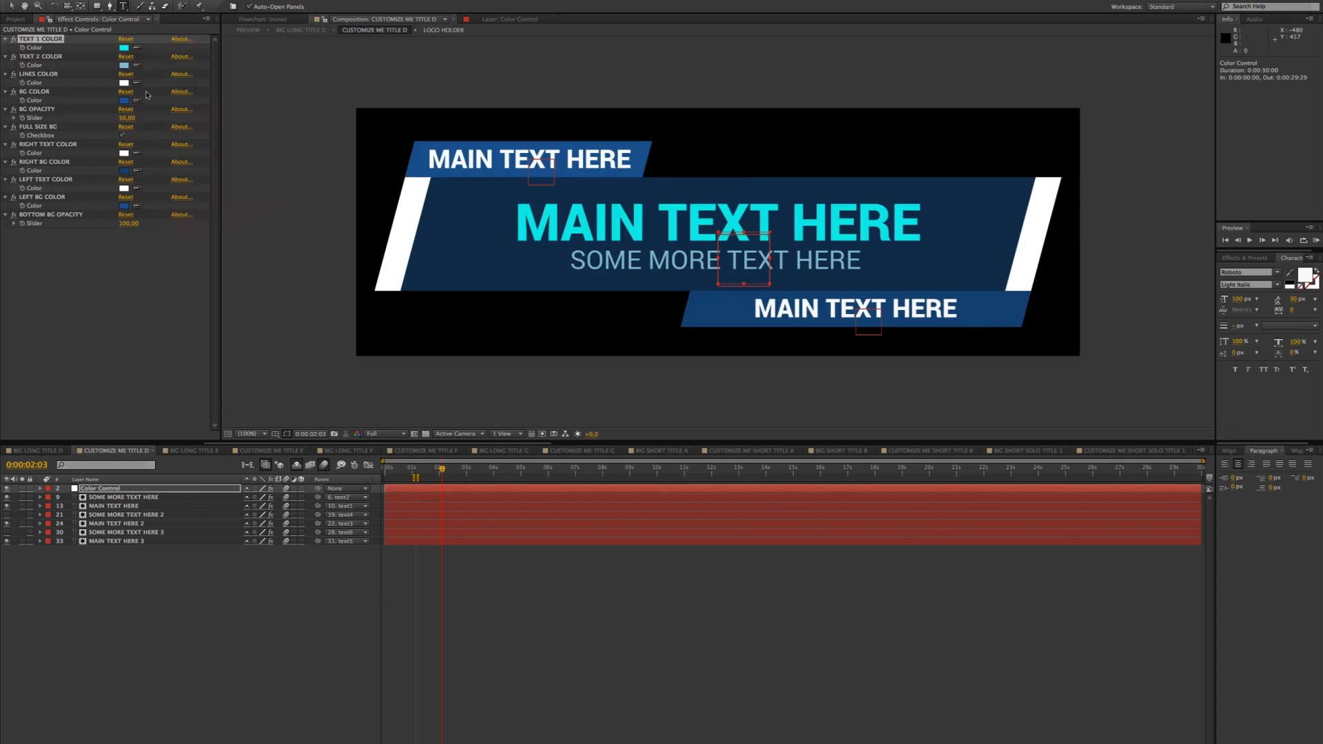Reset the TEXT 2 COLOR effect
Viewport: 1323px width, 744px height.
click(125, 56)
